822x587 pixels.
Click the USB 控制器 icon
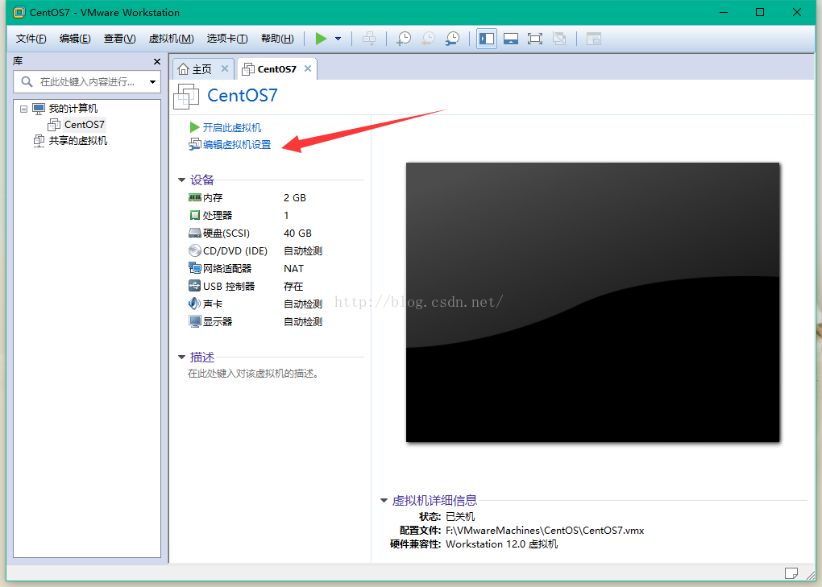[194, 286]
